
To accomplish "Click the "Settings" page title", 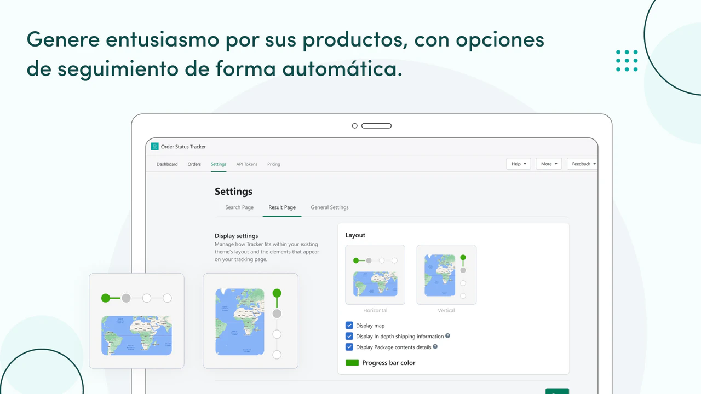I will [233, 192].
